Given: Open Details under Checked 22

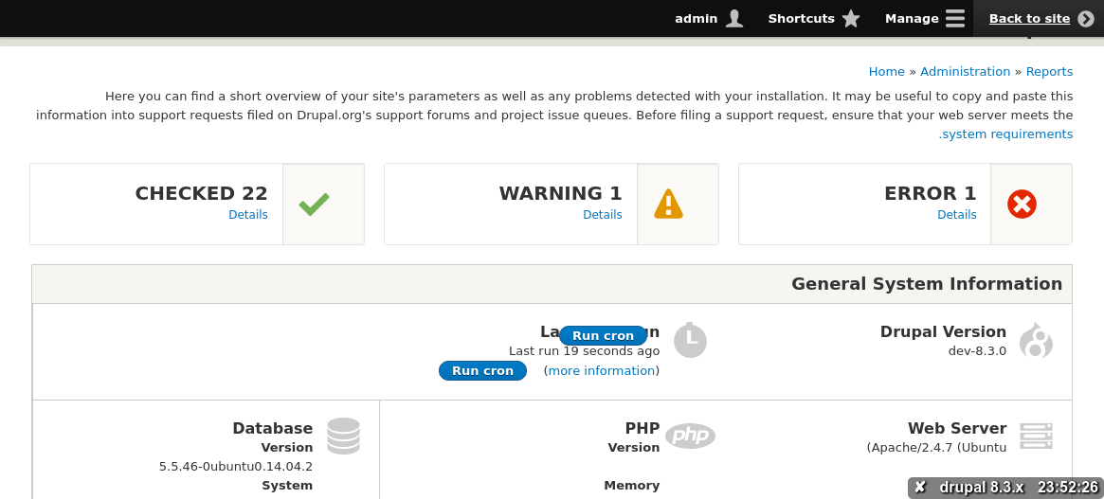Looking at the screenshot, I should coord(248,215).
